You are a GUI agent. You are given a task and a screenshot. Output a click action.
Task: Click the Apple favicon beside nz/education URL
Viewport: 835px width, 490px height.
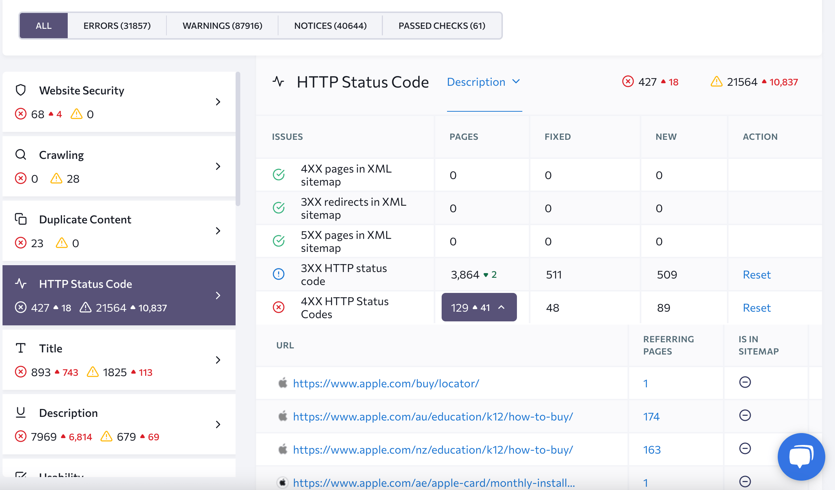pyautogui.click(x=283, y=449)
